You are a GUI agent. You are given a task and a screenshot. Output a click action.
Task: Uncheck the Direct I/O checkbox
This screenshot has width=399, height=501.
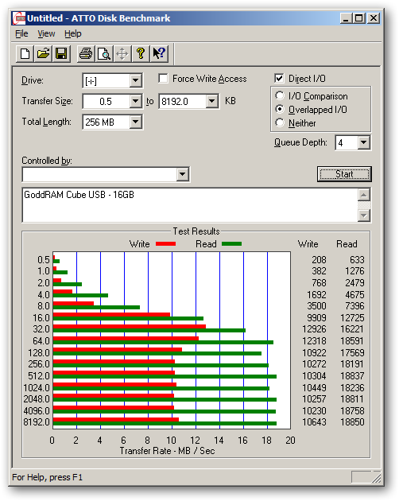click(279, 78)
